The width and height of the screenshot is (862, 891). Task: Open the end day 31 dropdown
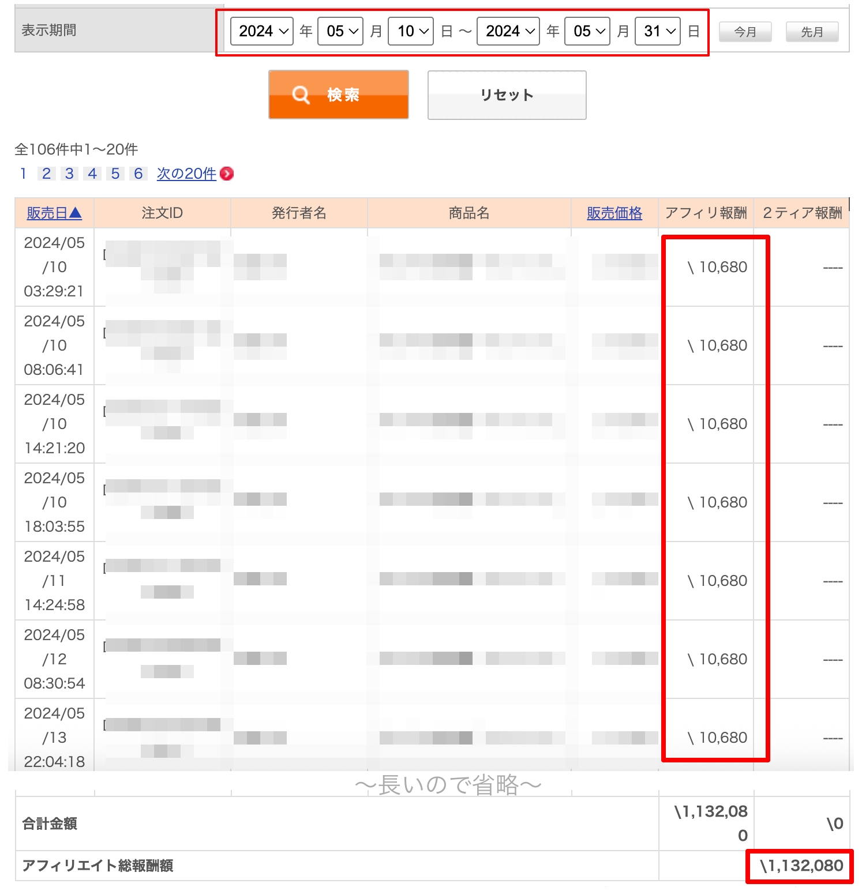tap(658, 31)
